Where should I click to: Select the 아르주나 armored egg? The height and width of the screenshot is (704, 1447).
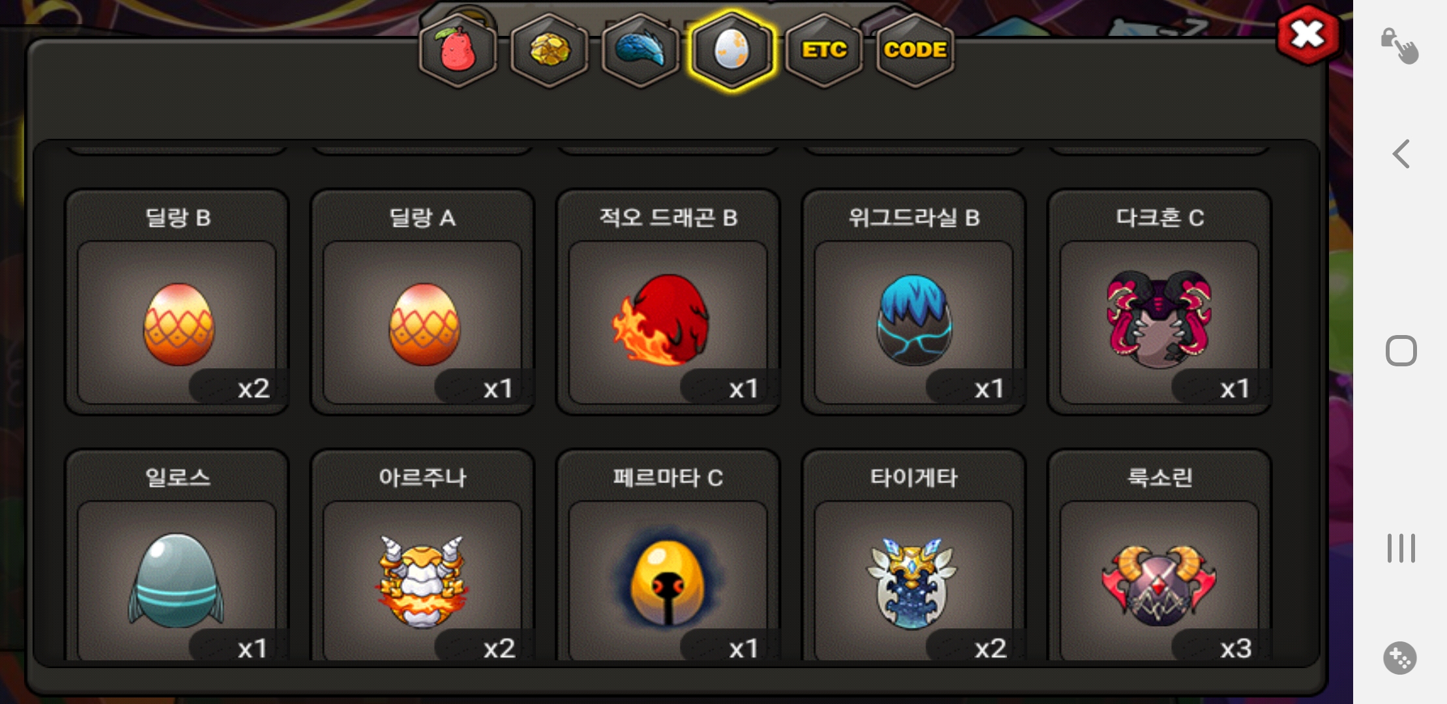[x=422, y=555]
